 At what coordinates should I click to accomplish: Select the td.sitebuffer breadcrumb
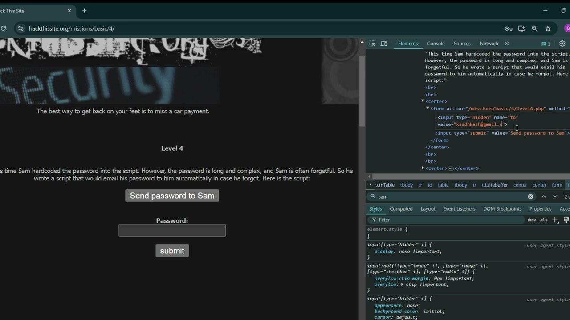[495, 185]
